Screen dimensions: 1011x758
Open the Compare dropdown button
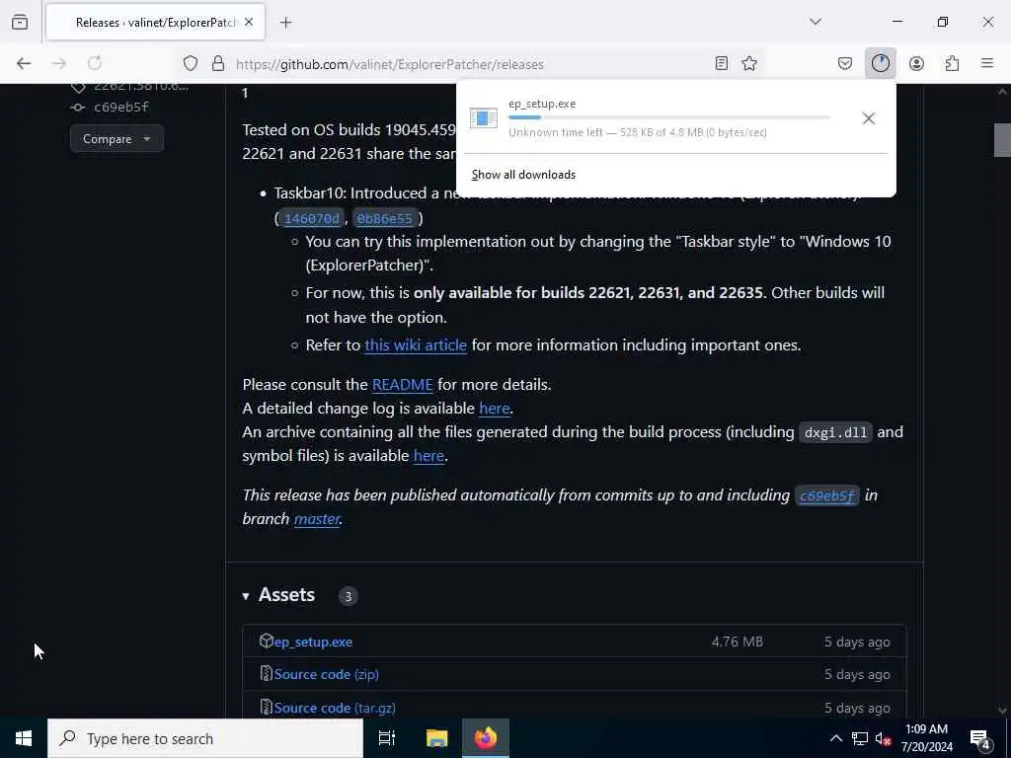(x=117, y=138)
